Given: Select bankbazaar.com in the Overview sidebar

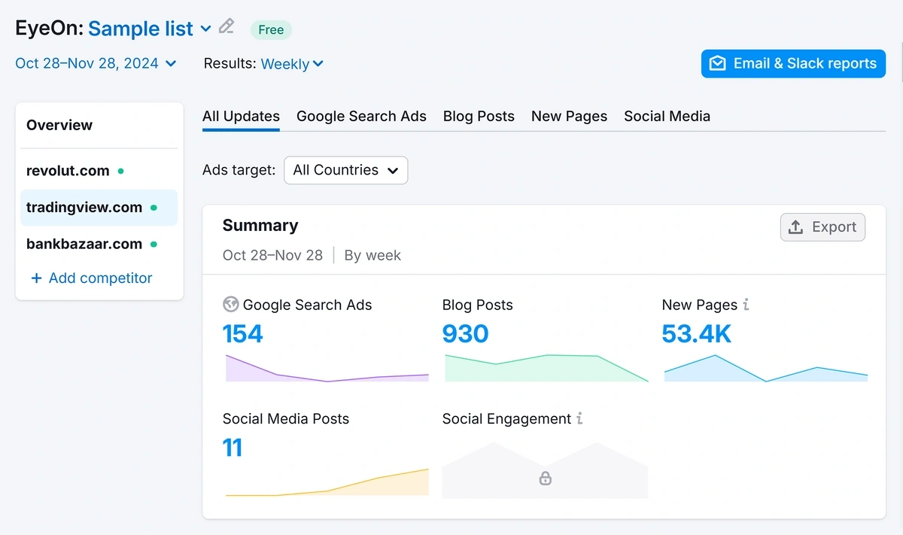Looking at the screenshot, I should click(x=84, y=243).
